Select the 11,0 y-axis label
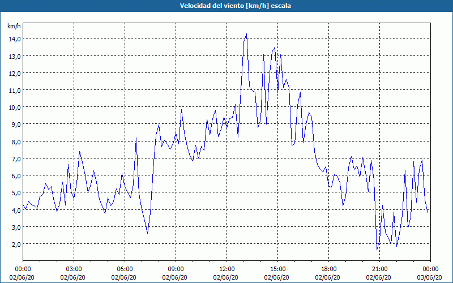The height and width of the screenshot is (283, 453). (15, 91)
